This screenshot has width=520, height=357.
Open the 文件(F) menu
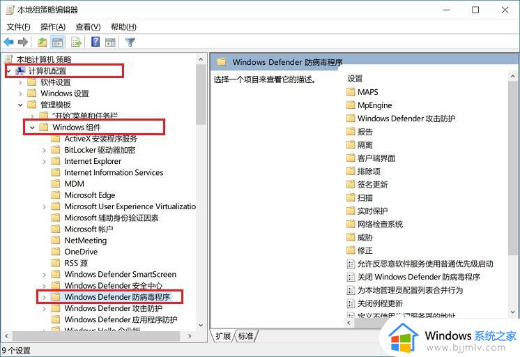coord(19,27)
